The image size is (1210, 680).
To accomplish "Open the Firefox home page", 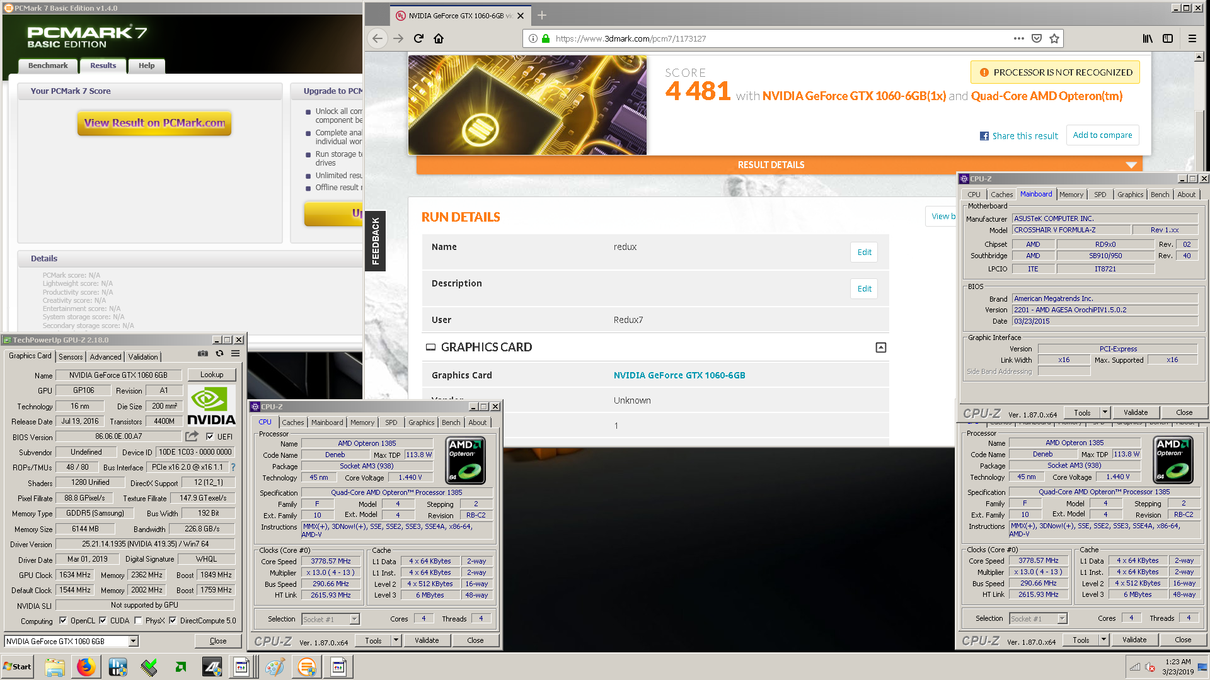I will 439,38.
